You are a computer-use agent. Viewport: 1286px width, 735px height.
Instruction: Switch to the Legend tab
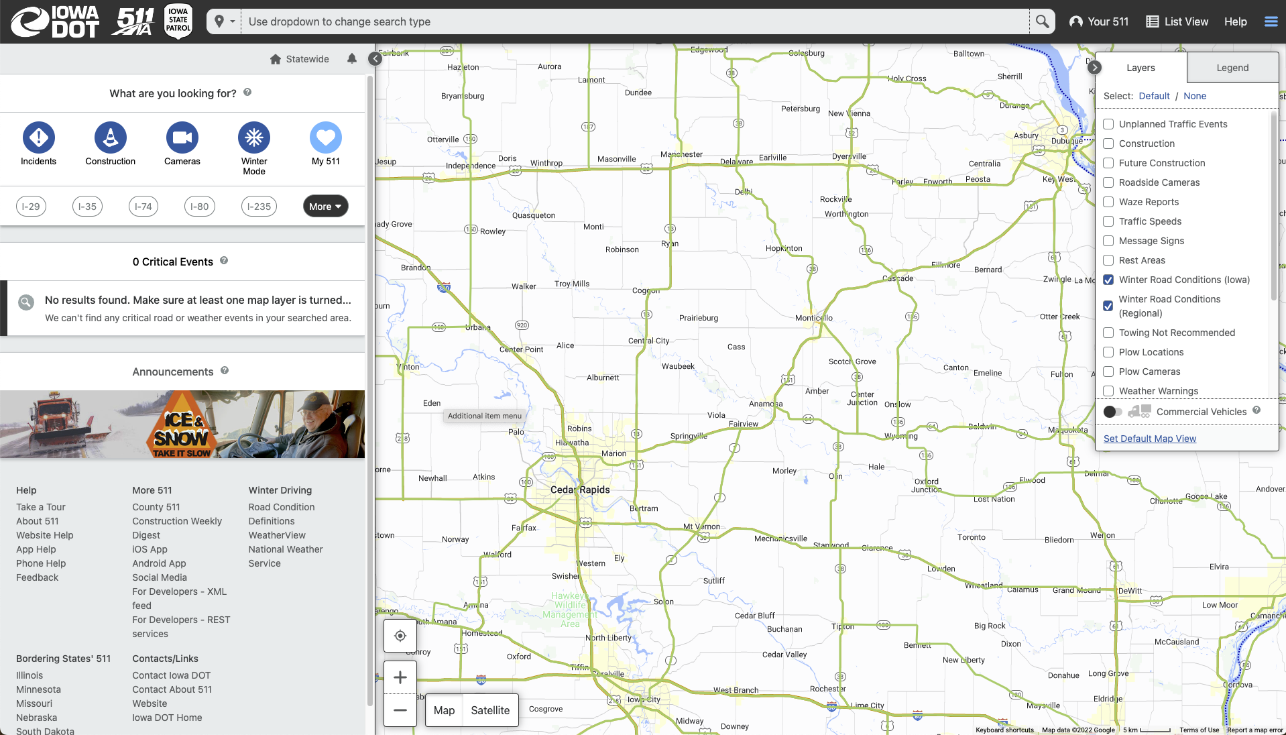coord(1232,68)
